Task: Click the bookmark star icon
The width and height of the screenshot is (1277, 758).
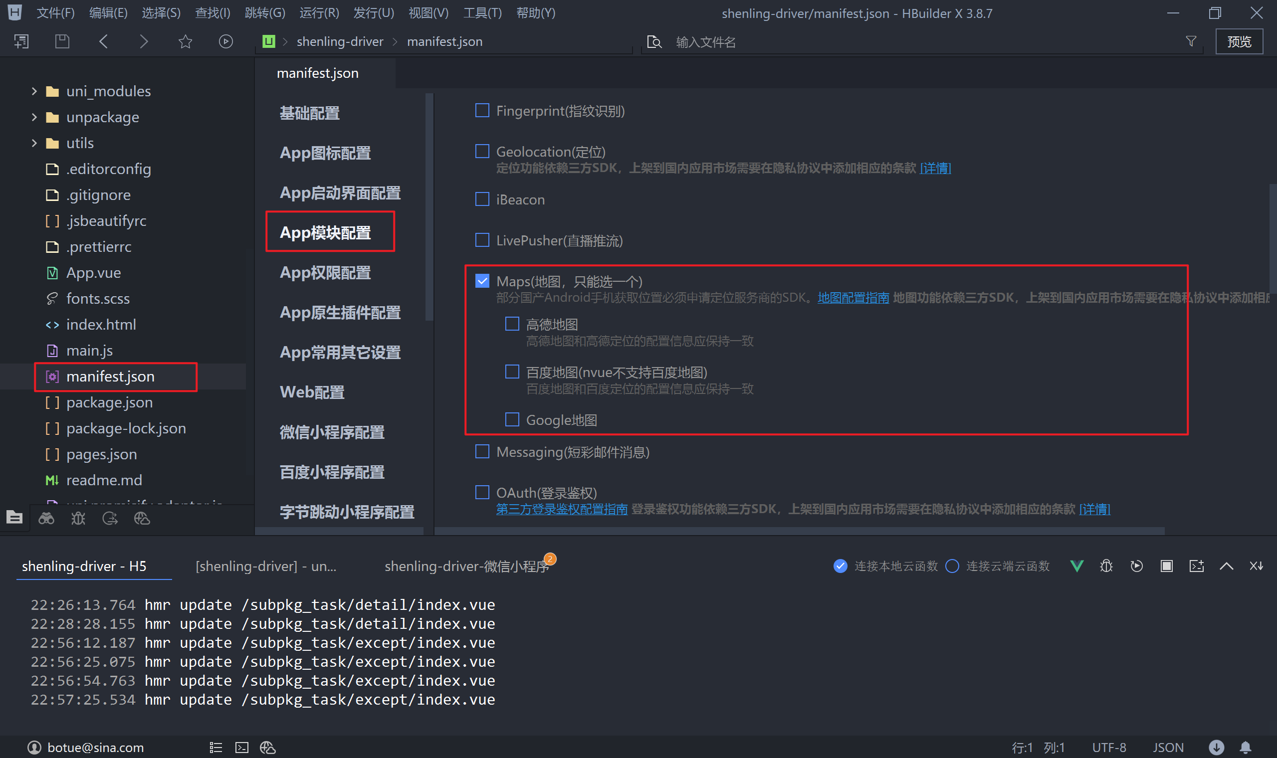Action: (185, 41)
